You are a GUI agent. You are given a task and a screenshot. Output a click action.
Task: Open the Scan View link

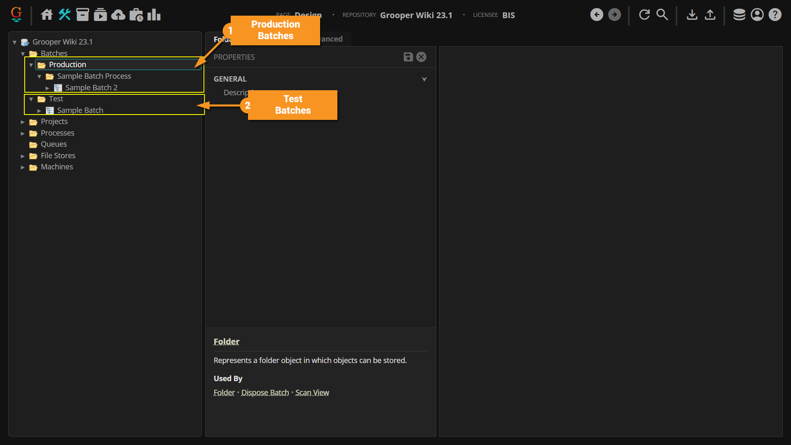pyautogui.click(x=312, y=393)
